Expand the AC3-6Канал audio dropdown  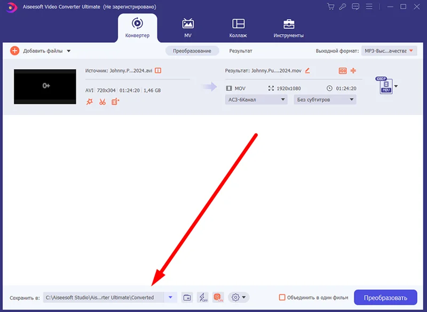pyautogui.click(x=256, y=100)
